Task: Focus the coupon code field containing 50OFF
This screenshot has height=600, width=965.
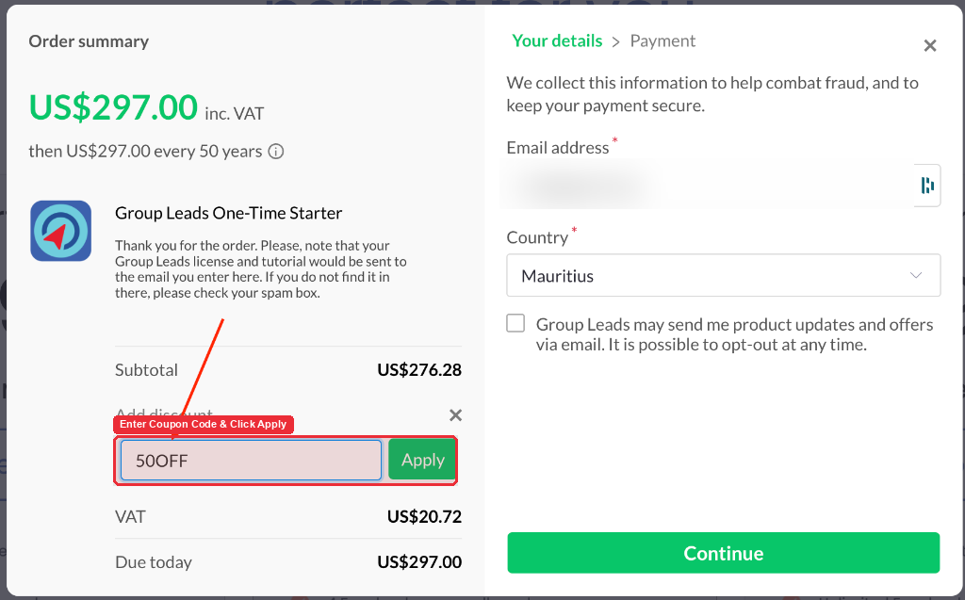Action: pos(251,461)
